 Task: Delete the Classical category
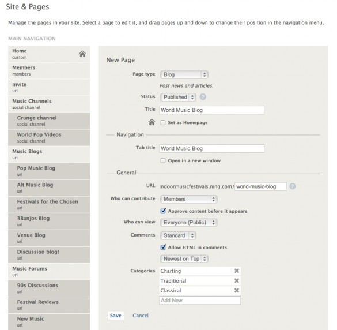[x=237, y=290]
